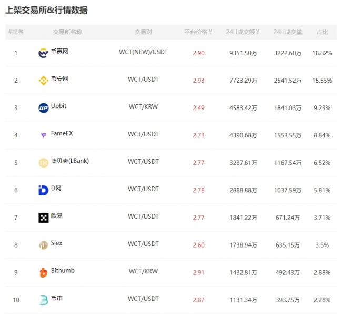Click the price 2.87 cell
This screenshot has width=342, height=315.
click(198, 300)
